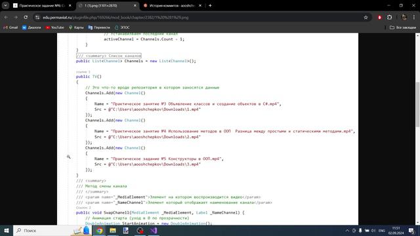Switch to the История коммитов tab

pyautogui.click(x=172, y=5)
